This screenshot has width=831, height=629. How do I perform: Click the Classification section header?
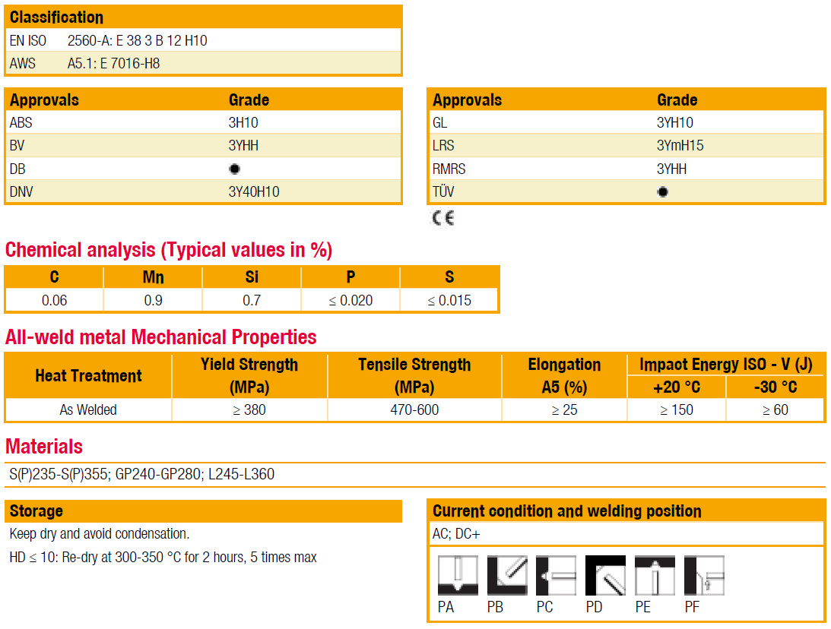[x=57, y=17]
